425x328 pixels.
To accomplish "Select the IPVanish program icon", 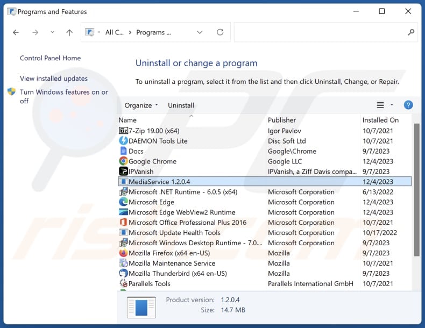I will click(x=123, y=172).
